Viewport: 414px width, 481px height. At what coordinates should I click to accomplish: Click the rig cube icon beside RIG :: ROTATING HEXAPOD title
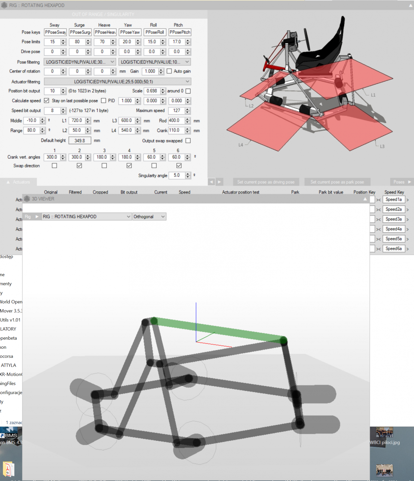(4, 5)
